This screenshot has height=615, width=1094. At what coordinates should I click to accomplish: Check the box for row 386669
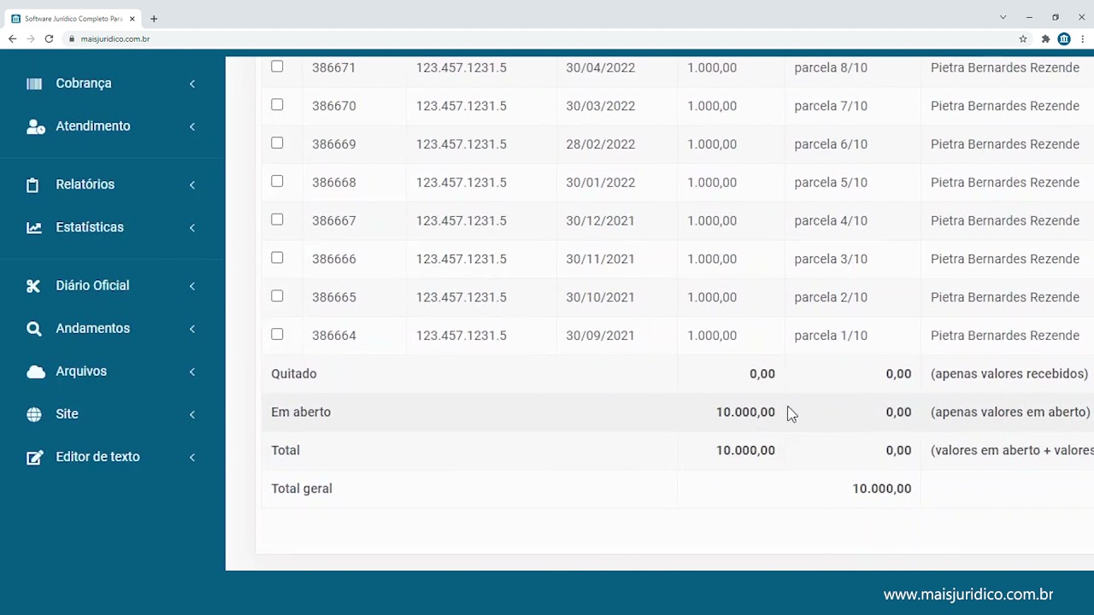[x=277, y=143]
